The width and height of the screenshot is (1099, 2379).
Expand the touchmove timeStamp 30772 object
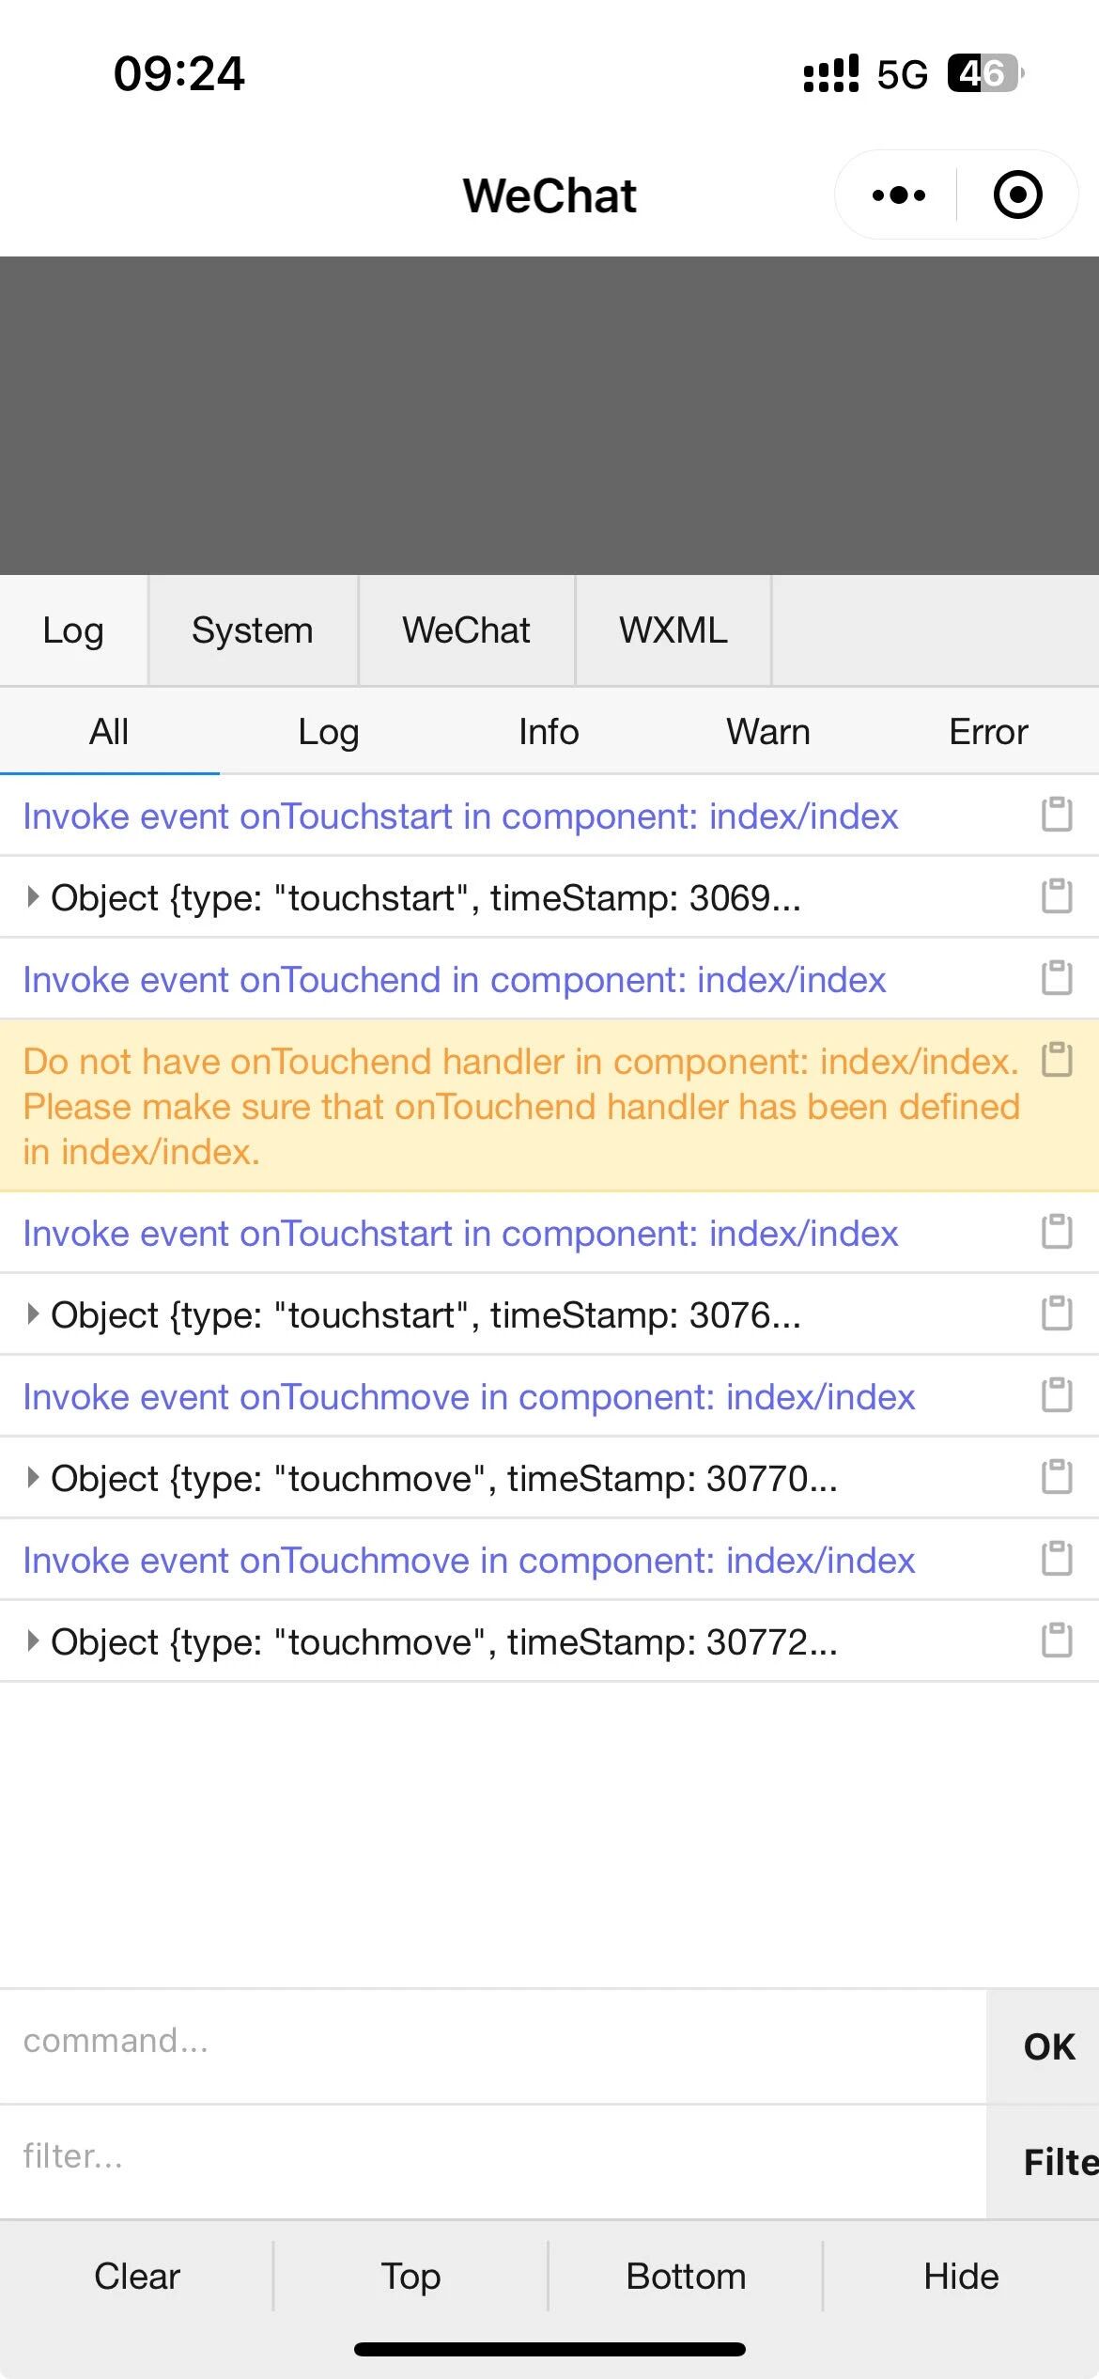click(x=33, y=1641)
